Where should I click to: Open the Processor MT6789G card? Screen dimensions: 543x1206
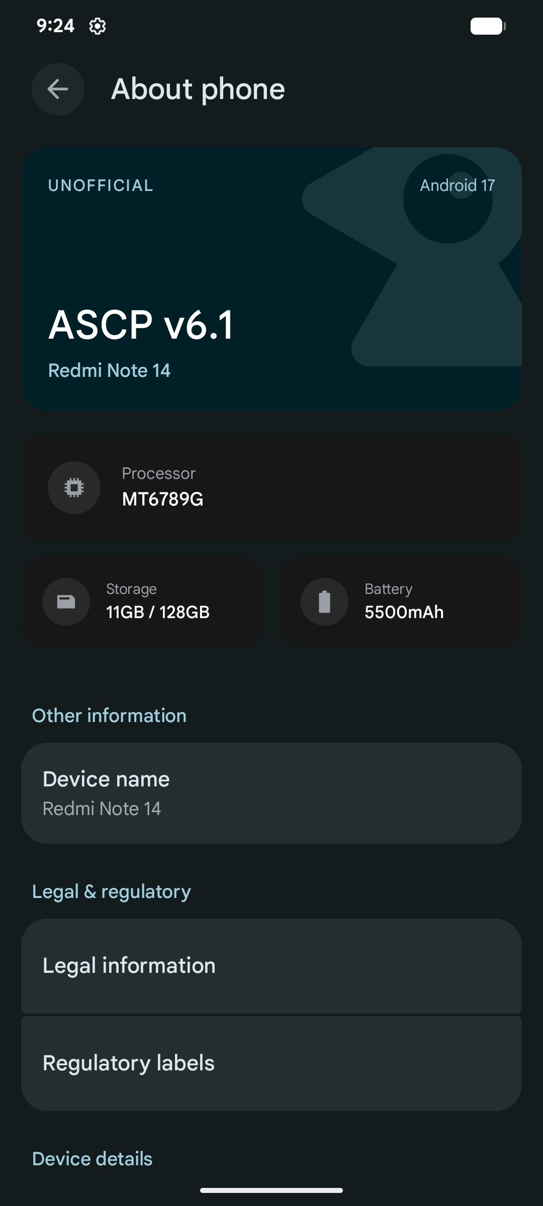(271, 487)
